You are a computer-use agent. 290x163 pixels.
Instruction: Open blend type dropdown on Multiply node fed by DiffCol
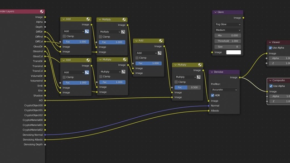pyautogui.click(x=110, y=32)
